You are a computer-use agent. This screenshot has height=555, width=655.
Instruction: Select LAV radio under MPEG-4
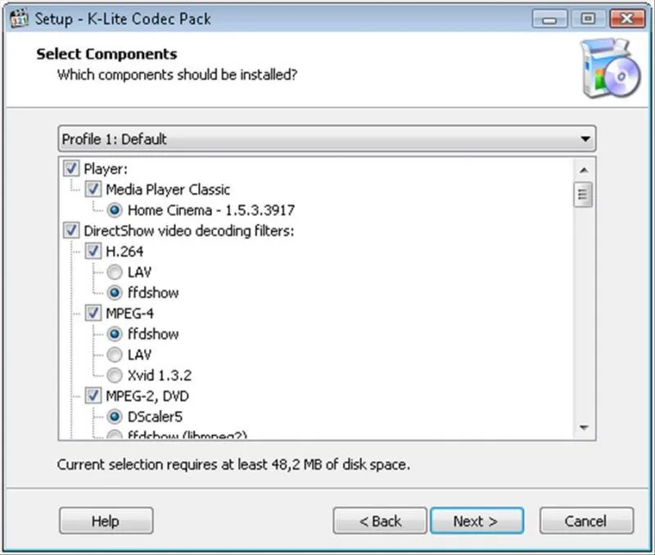point(115,355)
